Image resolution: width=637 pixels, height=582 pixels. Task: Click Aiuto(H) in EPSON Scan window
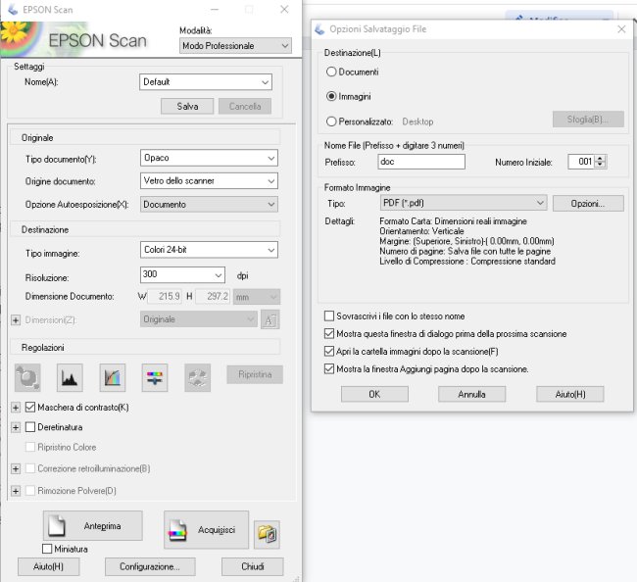48,566
